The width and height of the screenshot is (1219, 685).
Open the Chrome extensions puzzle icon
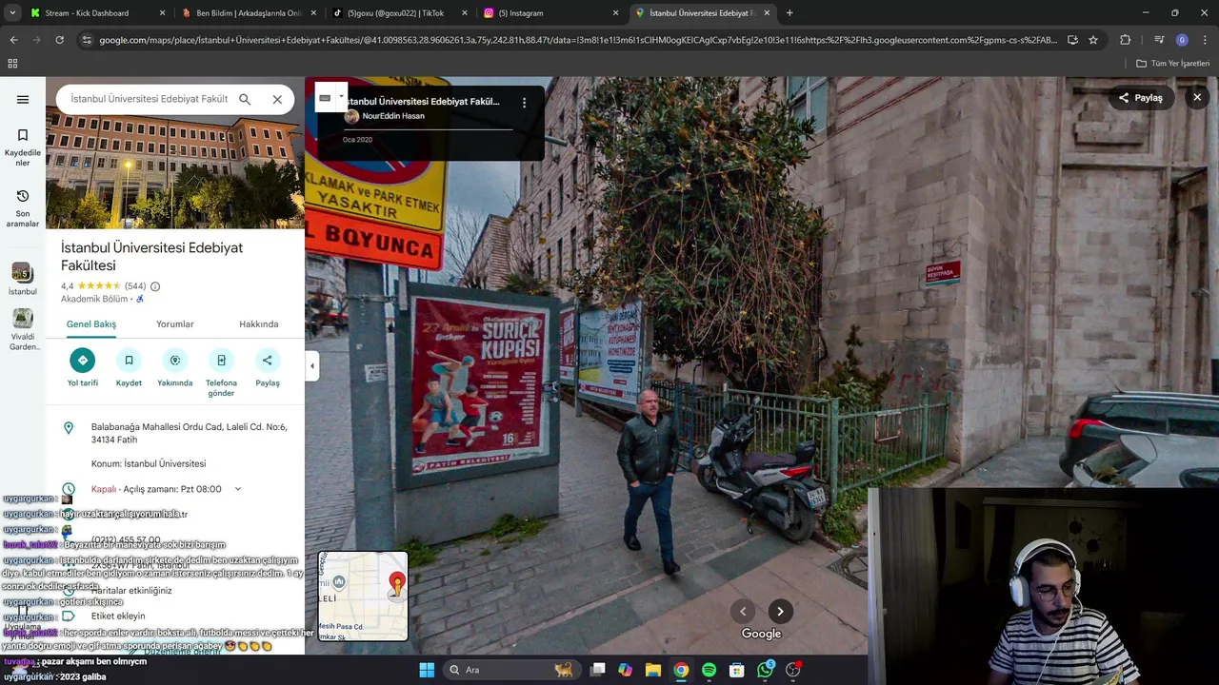(1126, 40)
